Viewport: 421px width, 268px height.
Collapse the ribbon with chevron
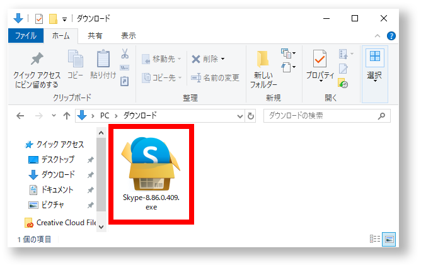(x=378, y=36)
